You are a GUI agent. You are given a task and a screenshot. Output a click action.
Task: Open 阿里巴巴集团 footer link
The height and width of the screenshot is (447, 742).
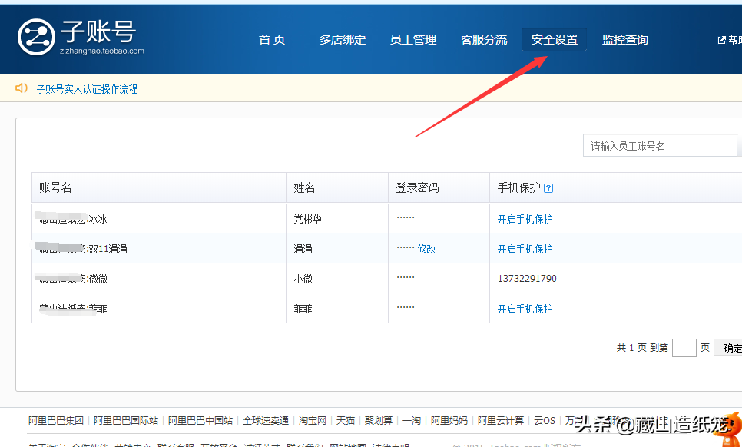tap(56, 420)
